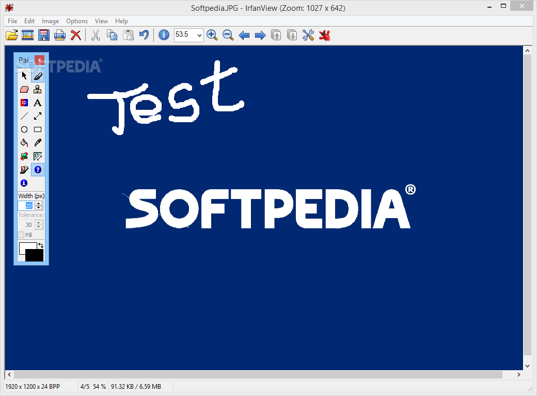Save image with the floppy disk icon
Viewport: 537px width, 396px height.
43,35
